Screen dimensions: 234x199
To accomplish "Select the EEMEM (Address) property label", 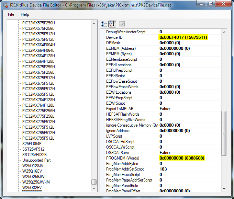I will point(121,48).
